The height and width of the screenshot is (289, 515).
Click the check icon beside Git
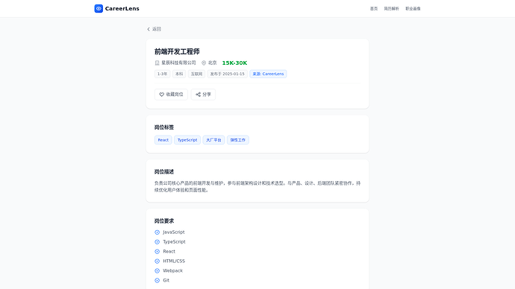(157, 281)
